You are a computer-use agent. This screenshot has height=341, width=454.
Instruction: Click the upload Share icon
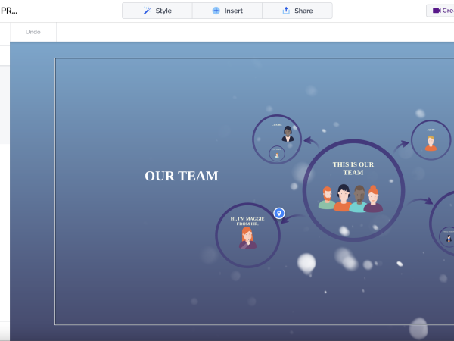pos(286,11)
